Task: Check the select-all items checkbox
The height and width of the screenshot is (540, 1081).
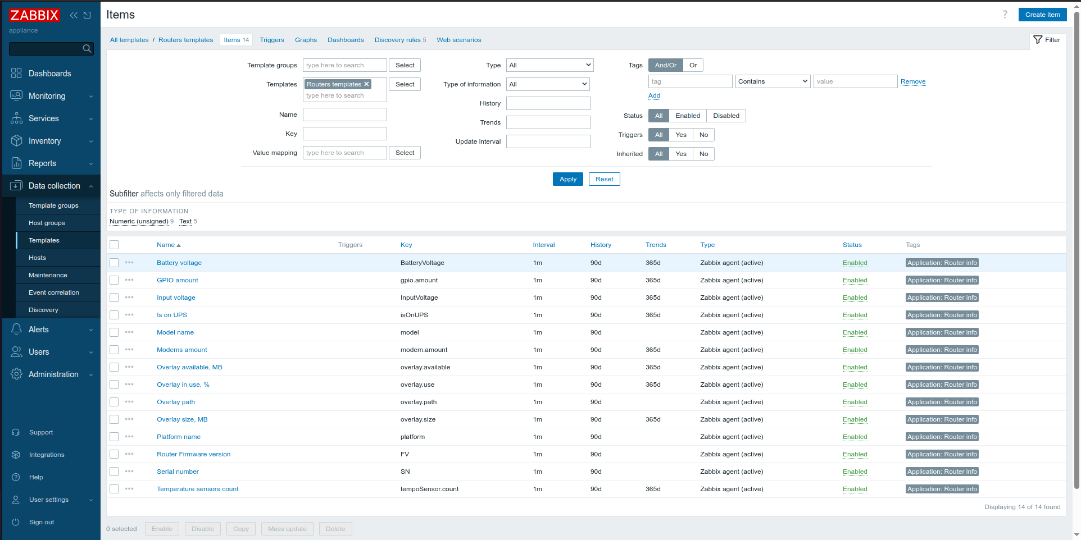Action: [x=114, y=245]
